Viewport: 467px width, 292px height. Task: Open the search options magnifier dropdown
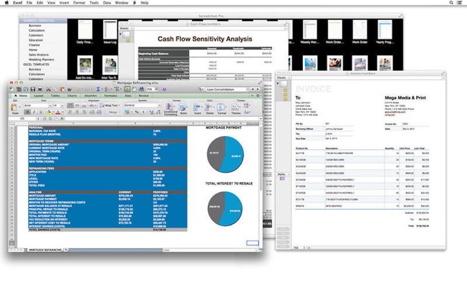tap(201, 89)
